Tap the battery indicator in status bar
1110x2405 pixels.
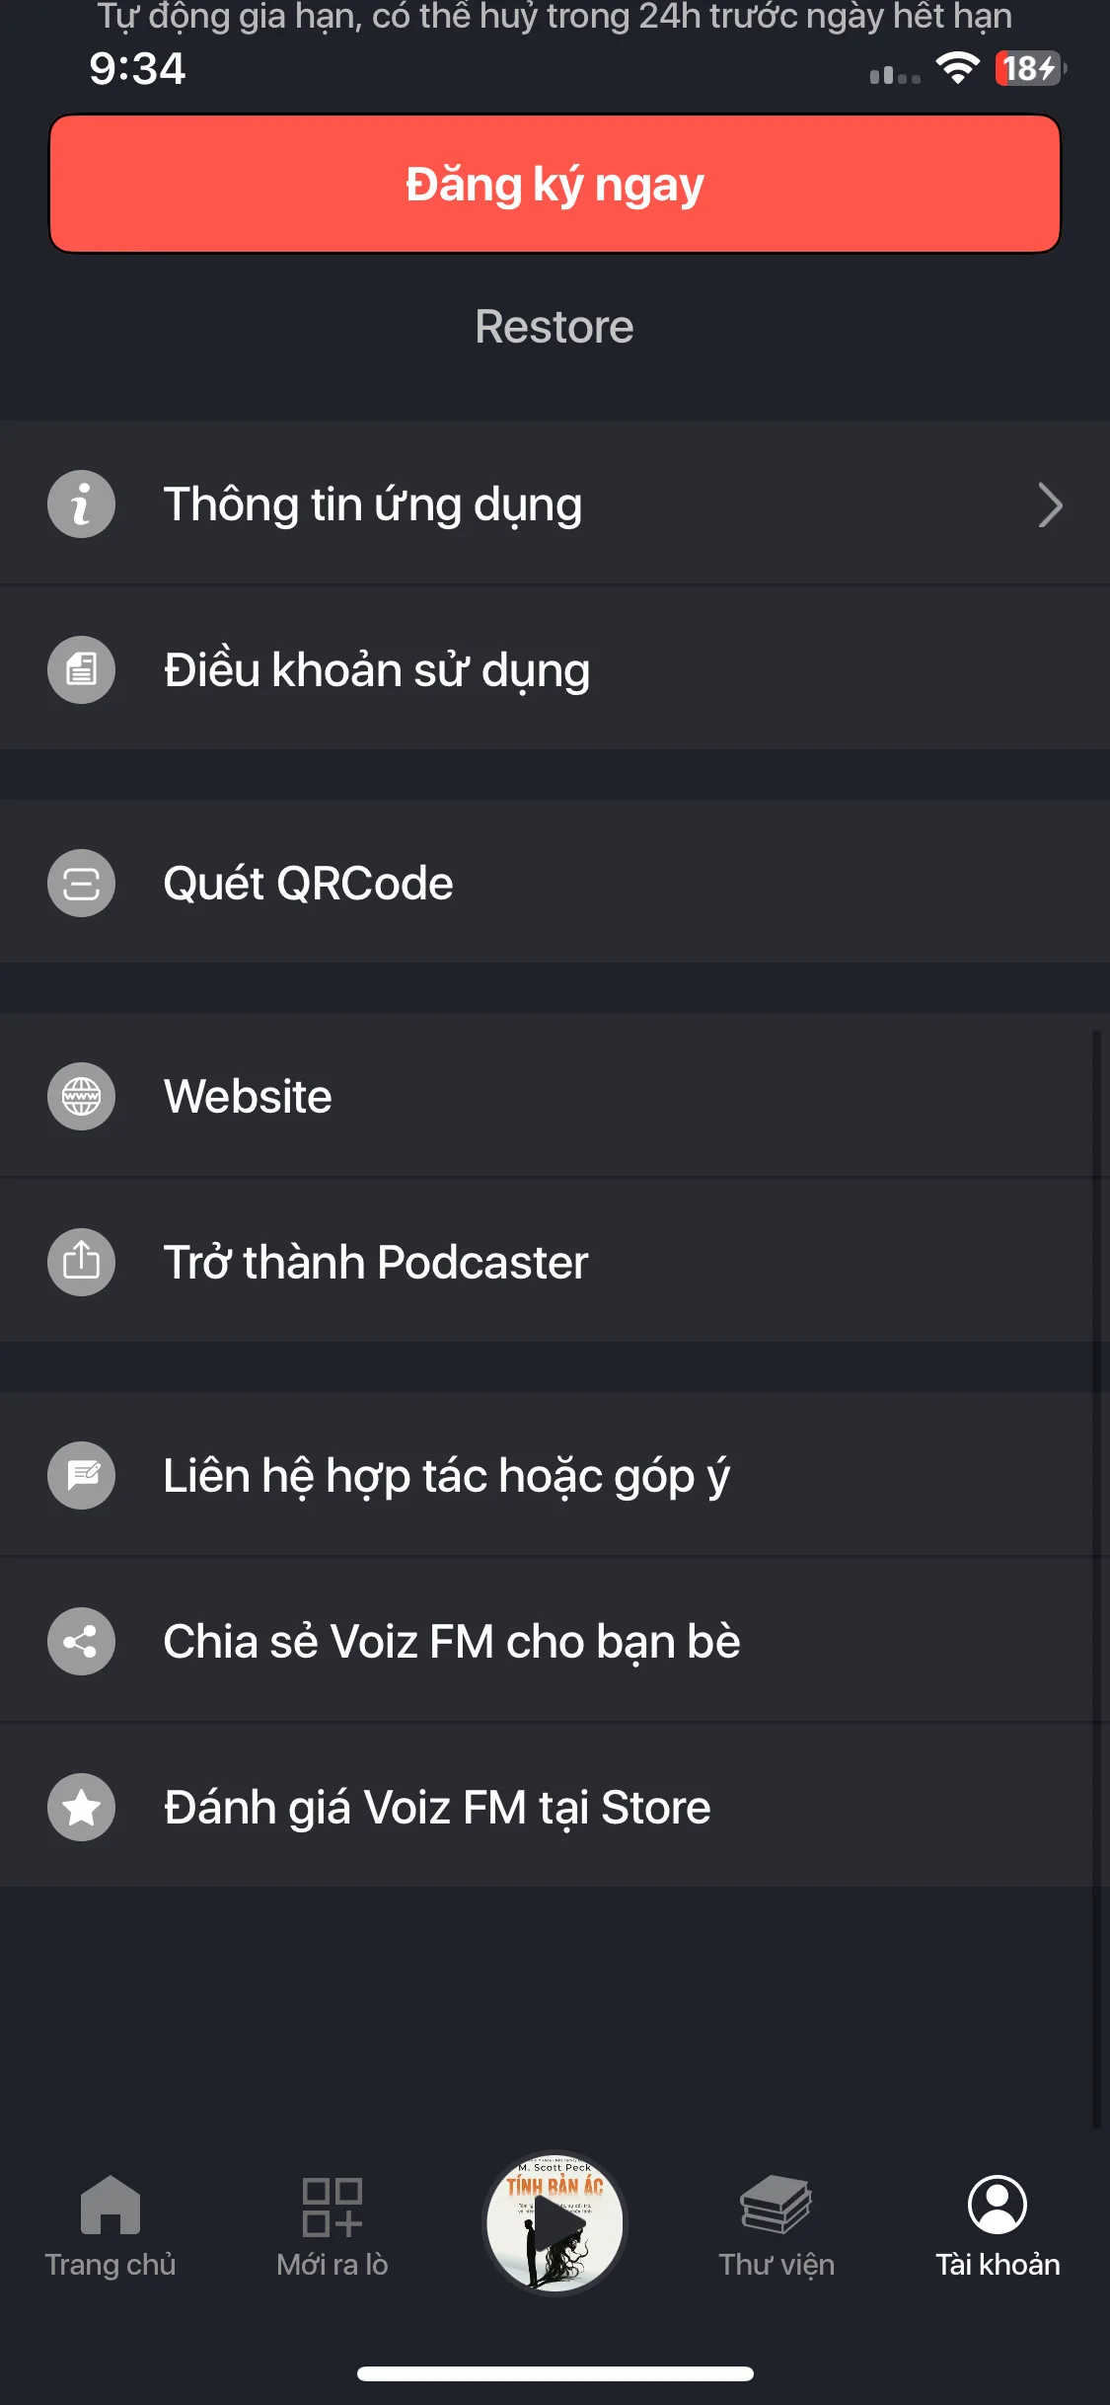(1029, 69)
